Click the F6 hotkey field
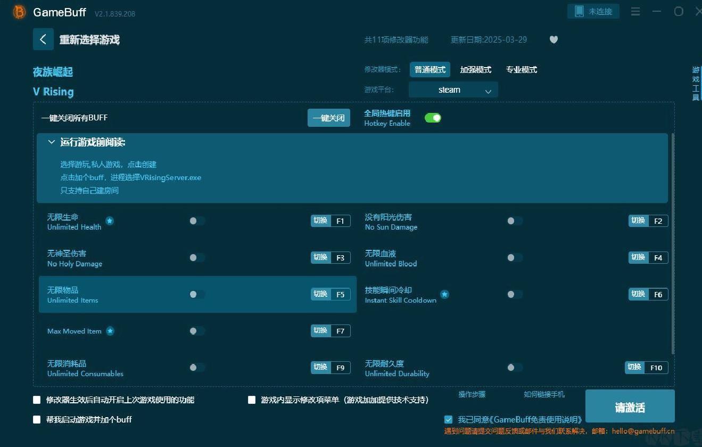This screenshot has height=447, width=702. (x=658, y=294)
